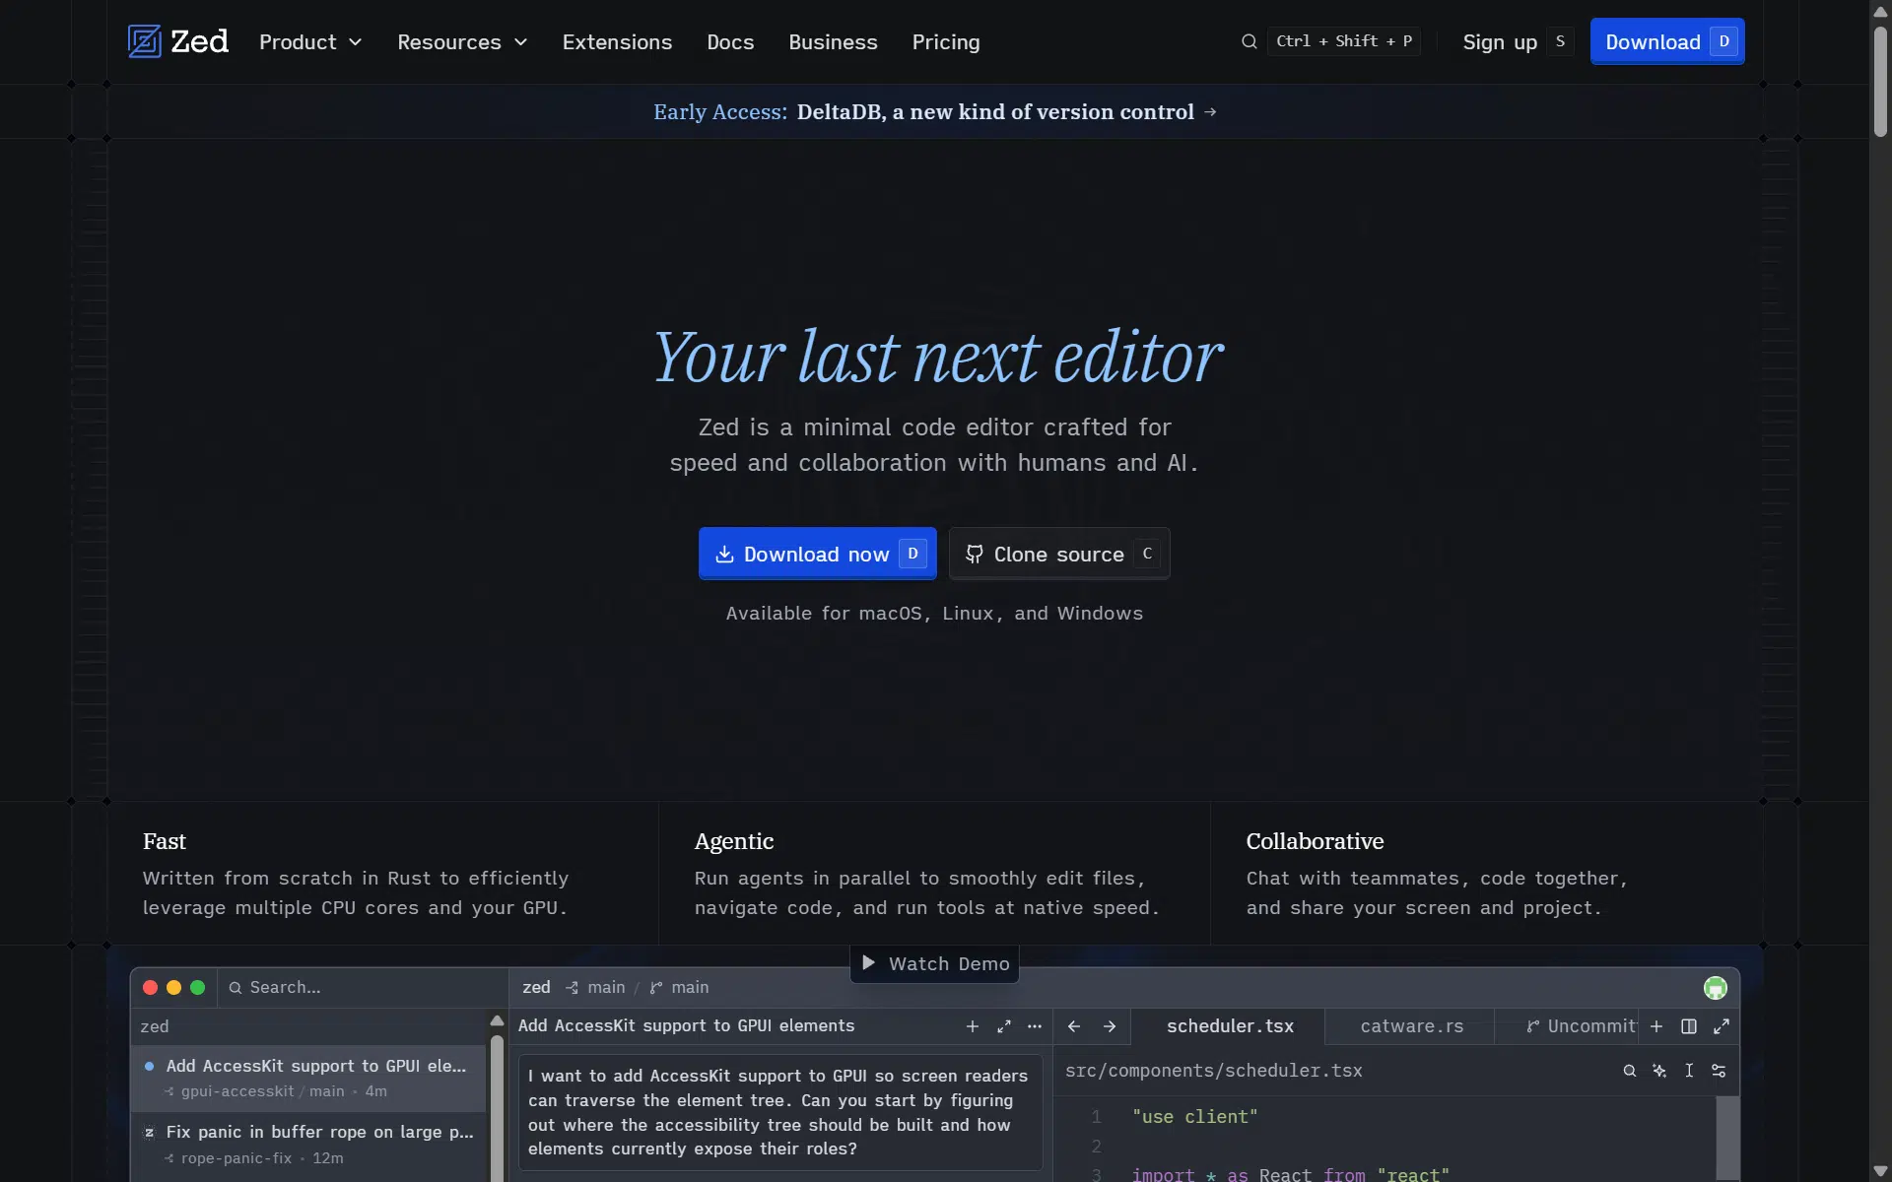Image resolution: width=1892 pixels, height=1182 pixels.
Task: Click the yellow minimize dot of demo window
Action: point(173,988)
